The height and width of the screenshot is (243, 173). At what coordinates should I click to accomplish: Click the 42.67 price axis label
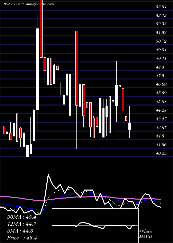point(161,128)
